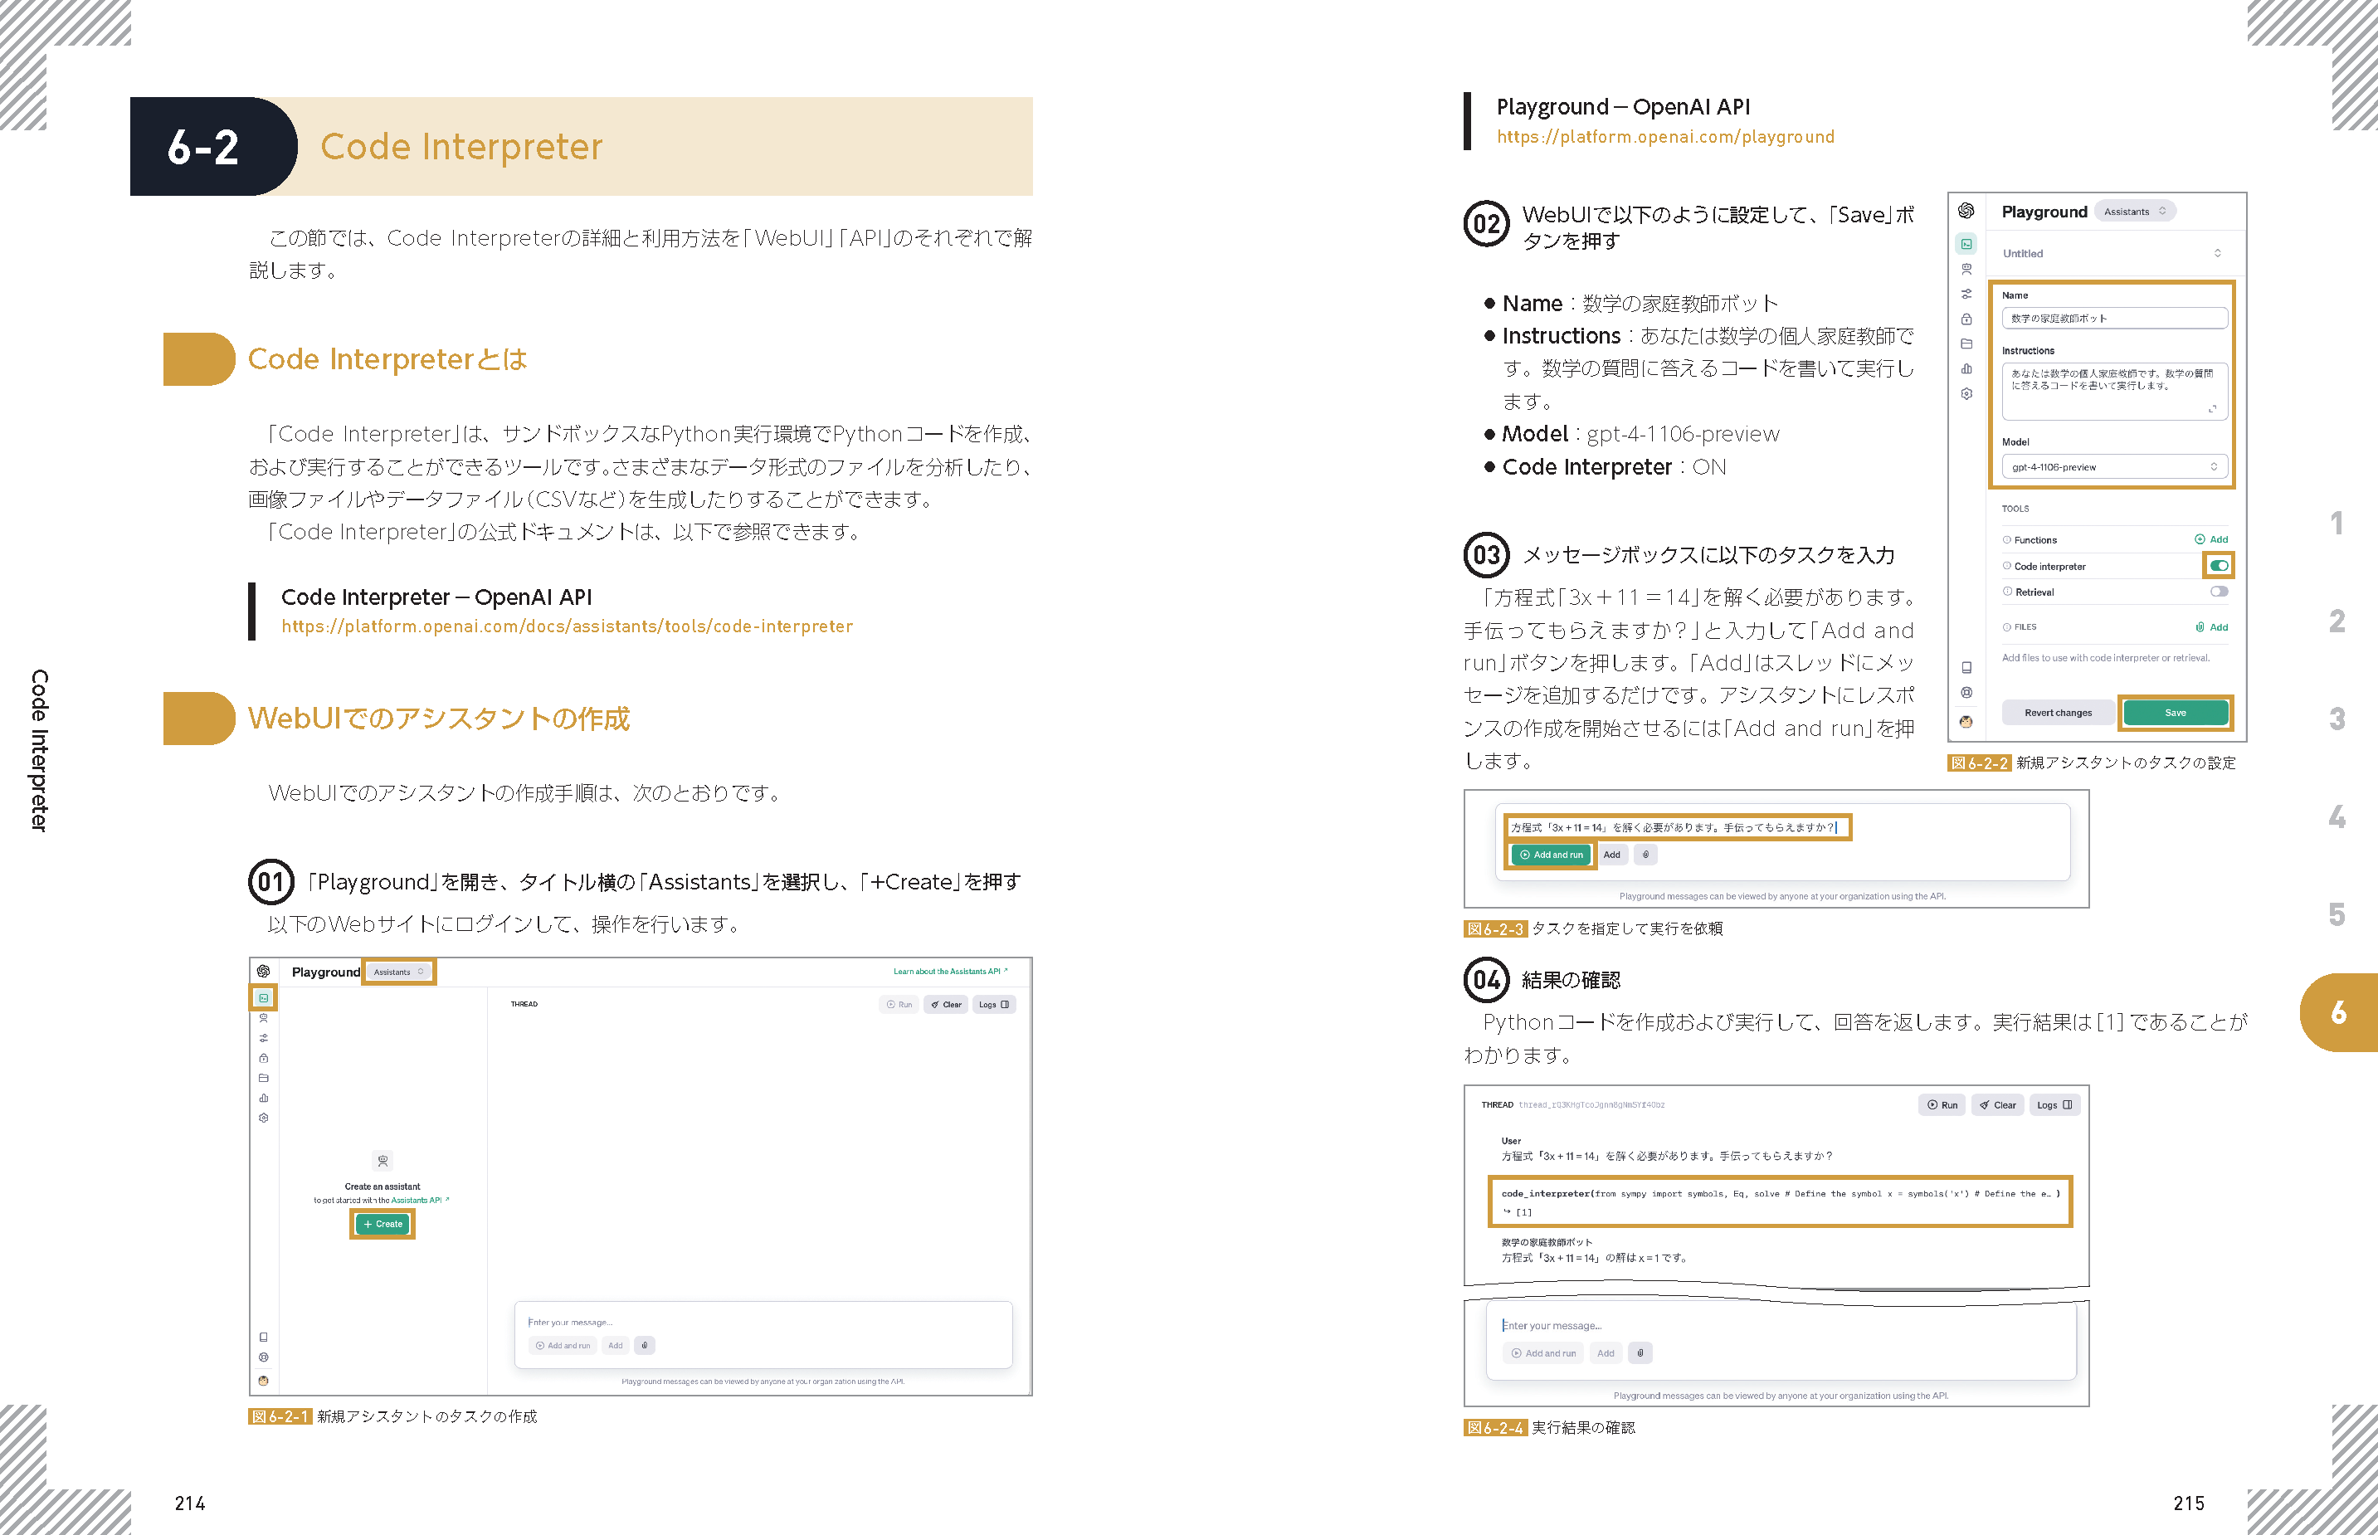Click the usage bar-chart icon in figure 6-2-2 sidebar
Screen dimensions: 2378x1535
[x=1966, y=368]
